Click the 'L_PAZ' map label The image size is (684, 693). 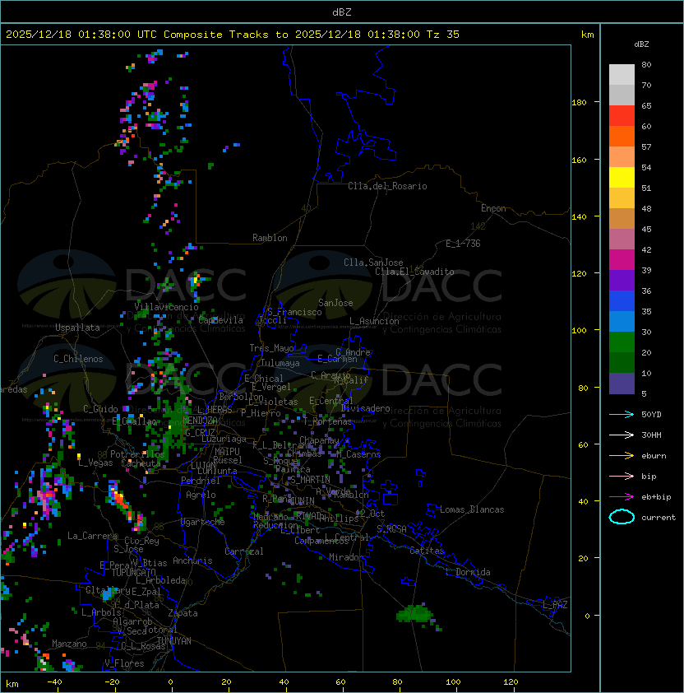555,605
